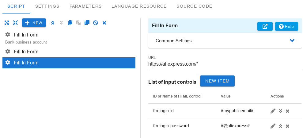
Task: Remove the fm-login-password row
Action: click(288, 126)
